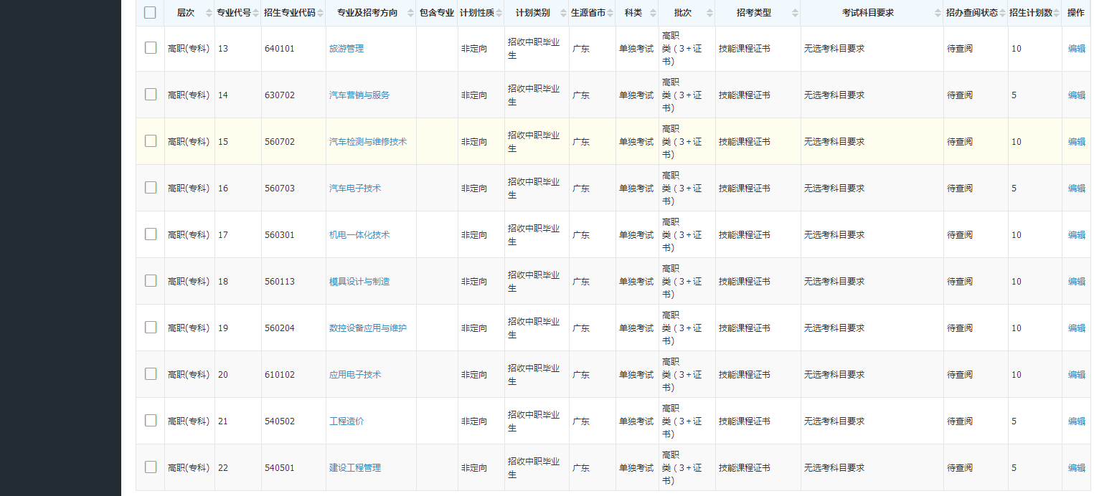Image resolution: width=1094 pixels, height=496 pixels.
Task: Sort by the 科类 column arrow icon
Action: pos(654,13)
